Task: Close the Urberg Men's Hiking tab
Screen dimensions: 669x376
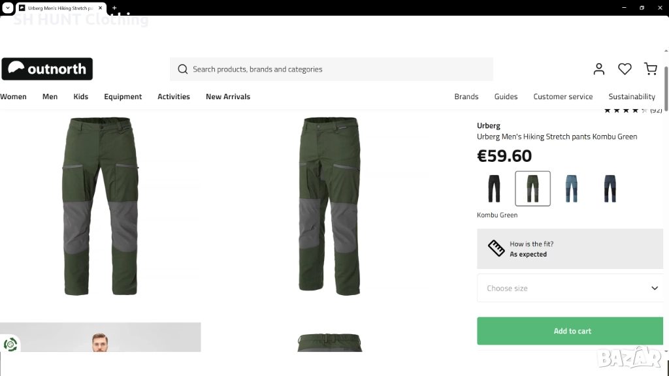Action: pos(101,8)
